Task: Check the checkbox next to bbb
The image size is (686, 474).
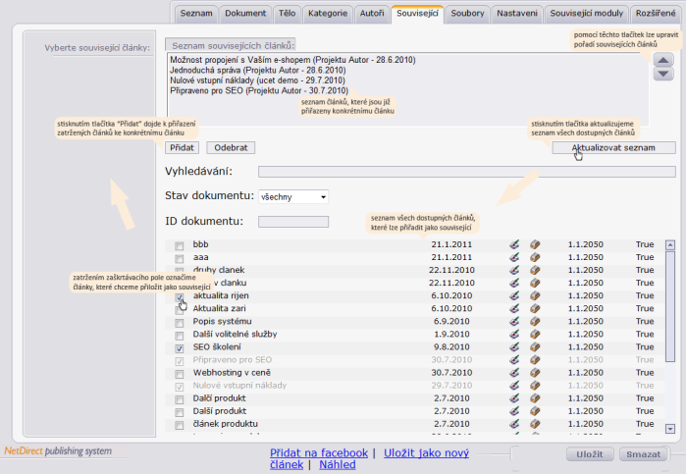Action: coord(179,245)
